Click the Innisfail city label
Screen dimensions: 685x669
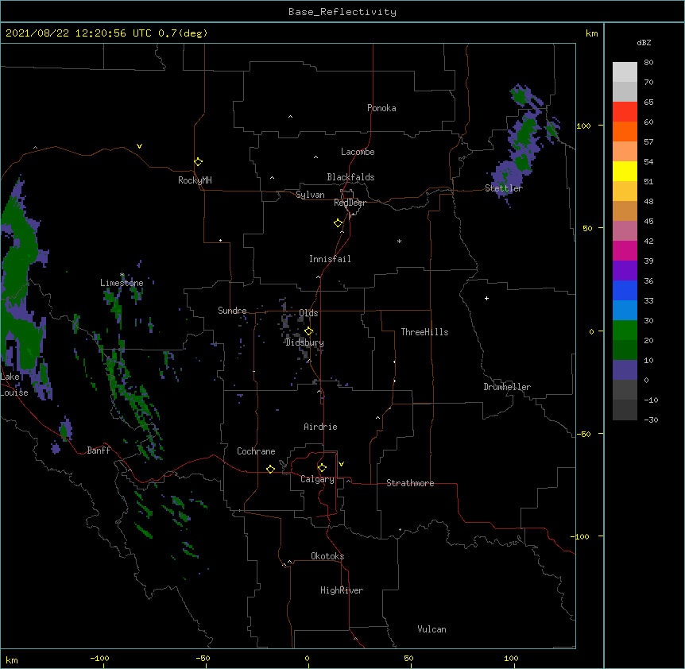tap(330, 259)
